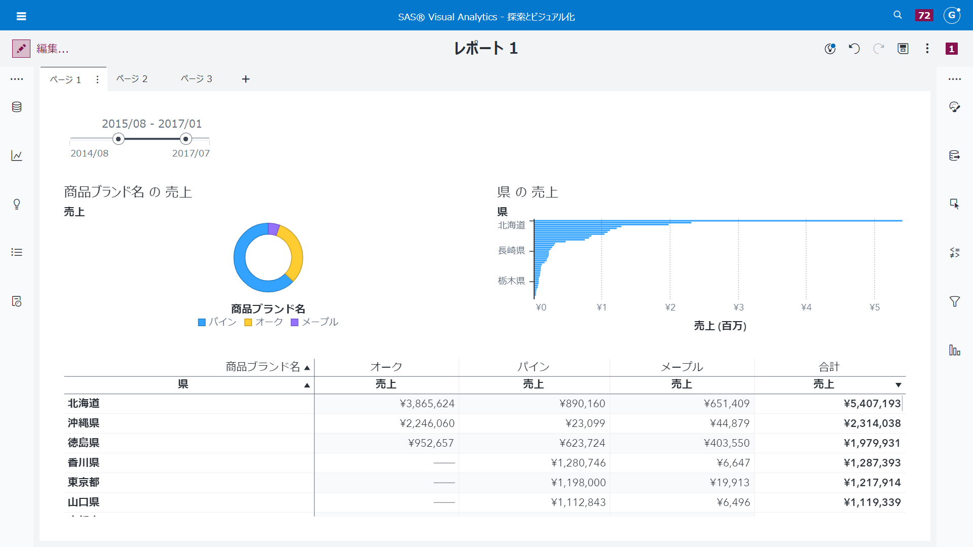Expand right pane overflow dots
This screenshot has width=973, height=547.
point(955,79)
